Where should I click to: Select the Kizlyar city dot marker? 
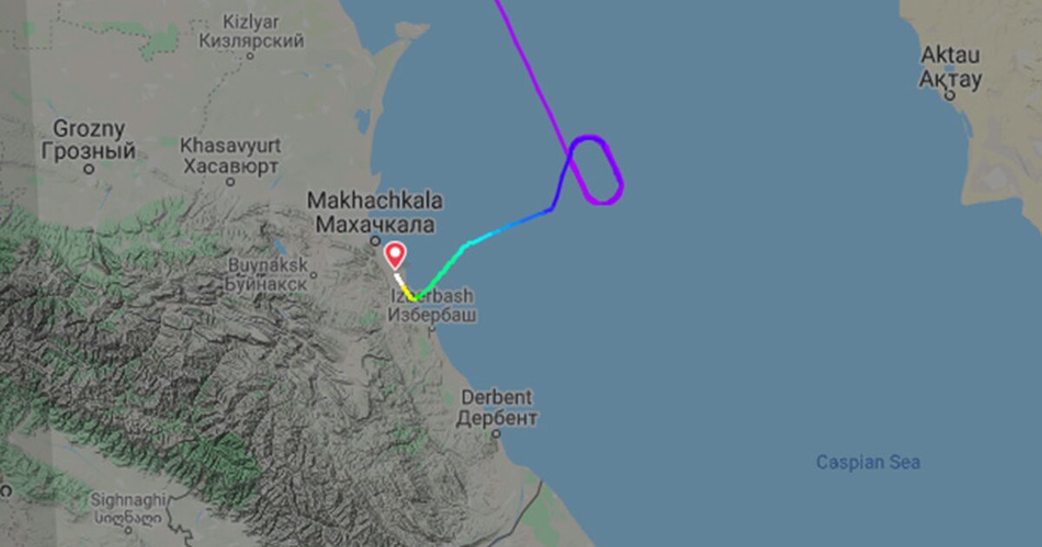(x=251, y=56)
